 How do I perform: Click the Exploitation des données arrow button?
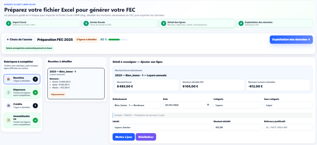tap(291, 40)
